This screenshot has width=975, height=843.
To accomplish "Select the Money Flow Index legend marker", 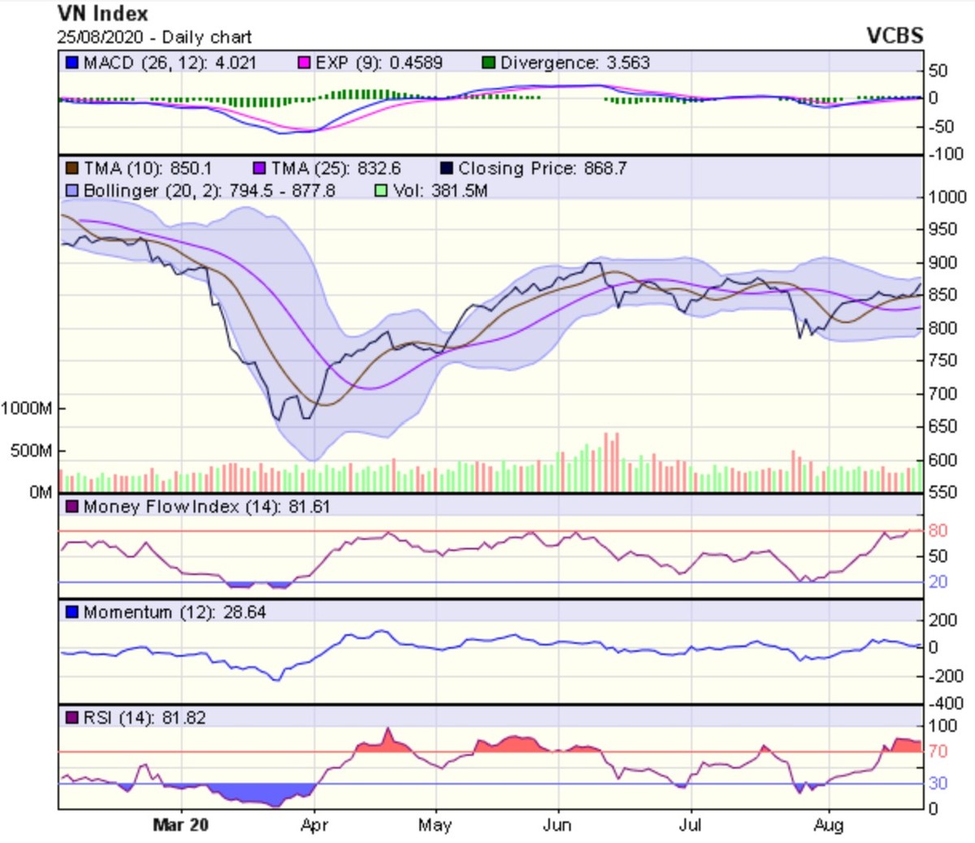I will (71, 507).
